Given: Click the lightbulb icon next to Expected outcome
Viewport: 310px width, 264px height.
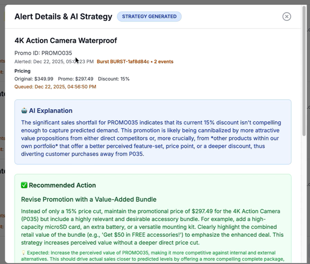Looking at the screenshot, I should (x=24, y=253).
